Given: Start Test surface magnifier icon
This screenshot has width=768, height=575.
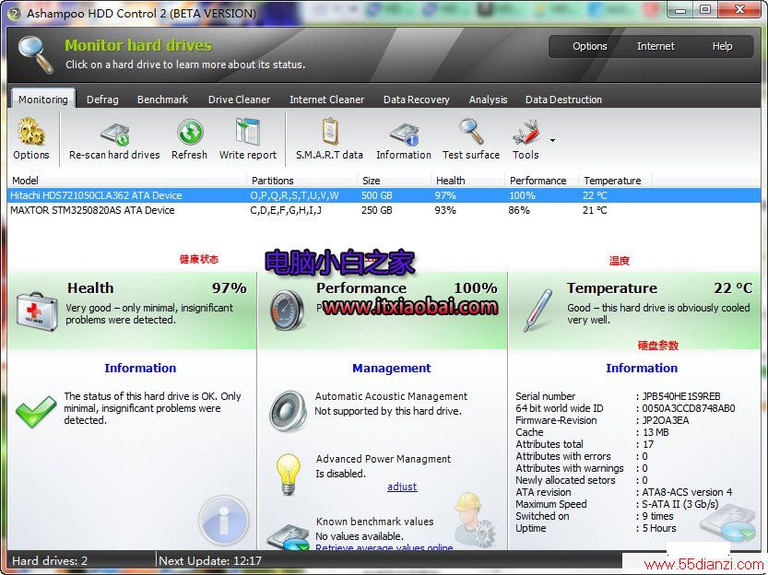Looking at the screenshot, I should pyautogui.click(x=471, y=131).
